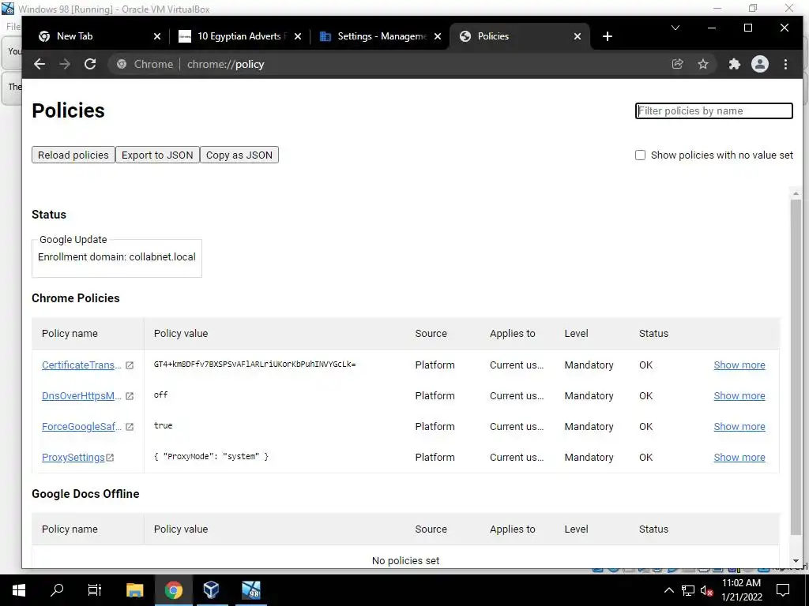Click the browser forward arrow

tap(65, 64)
